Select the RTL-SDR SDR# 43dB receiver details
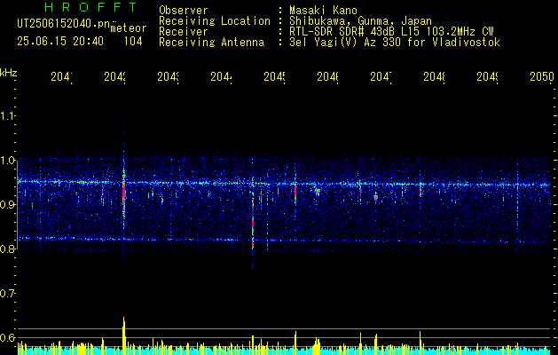This screenshot has height=355, width=558. tap(392, 32)
